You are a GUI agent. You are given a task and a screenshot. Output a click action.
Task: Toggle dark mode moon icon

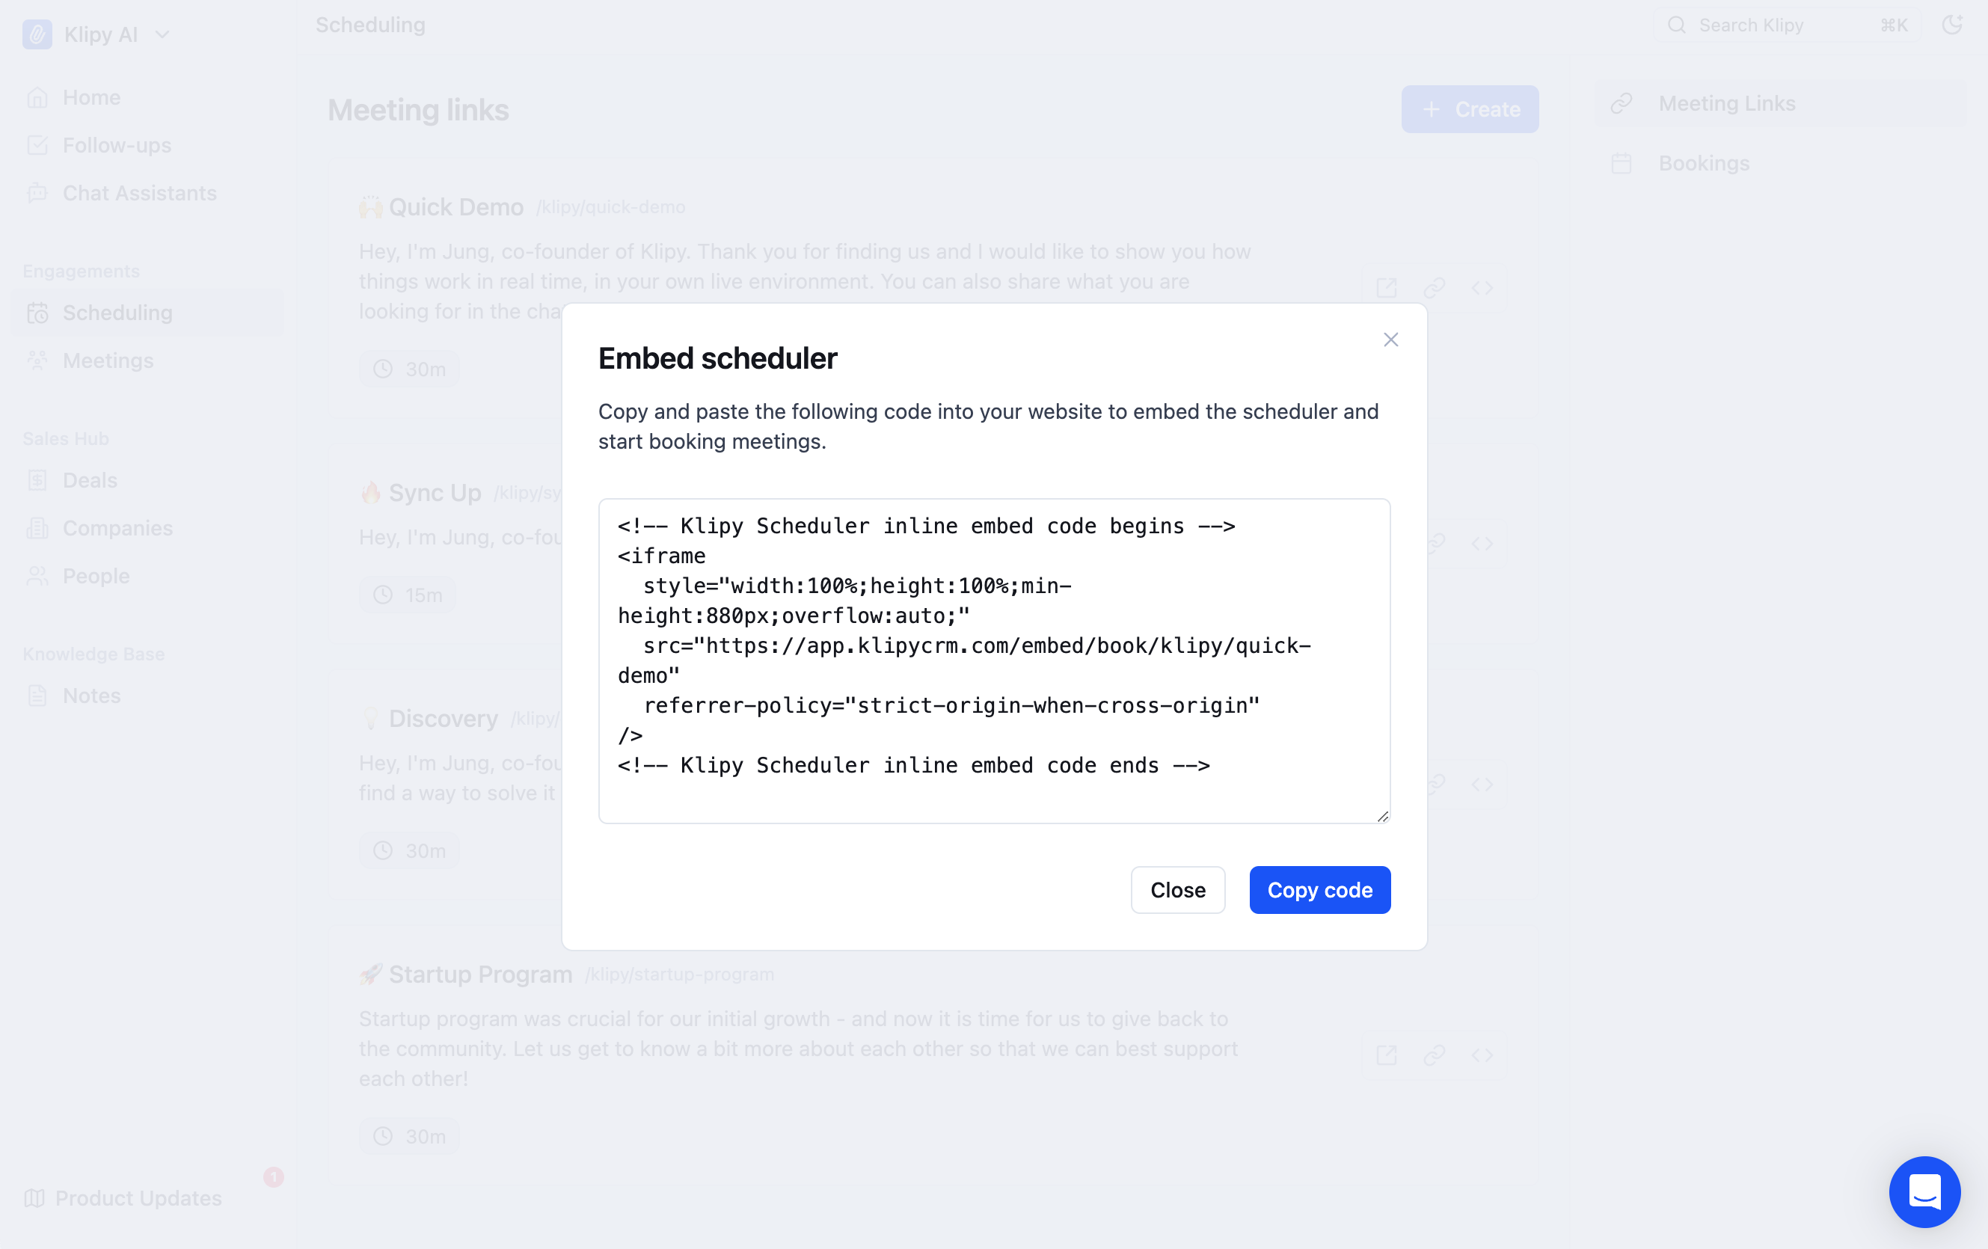1951,25
